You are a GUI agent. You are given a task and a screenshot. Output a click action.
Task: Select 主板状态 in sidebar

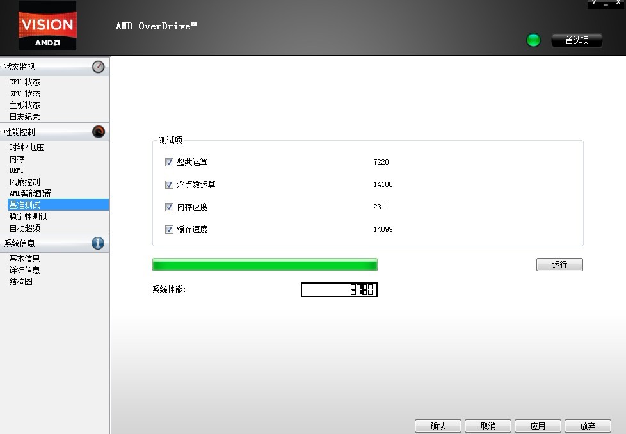tap(25, 105)
